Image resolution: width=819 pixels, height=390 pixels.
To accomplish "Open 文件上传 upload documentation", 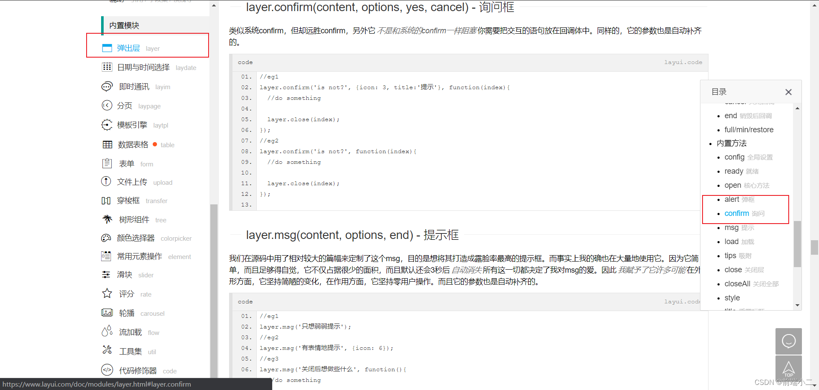I will 145,182.
